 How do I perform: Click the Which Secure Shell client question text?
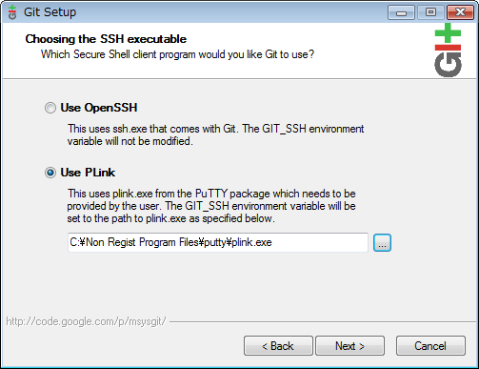(x=177, y=54)
